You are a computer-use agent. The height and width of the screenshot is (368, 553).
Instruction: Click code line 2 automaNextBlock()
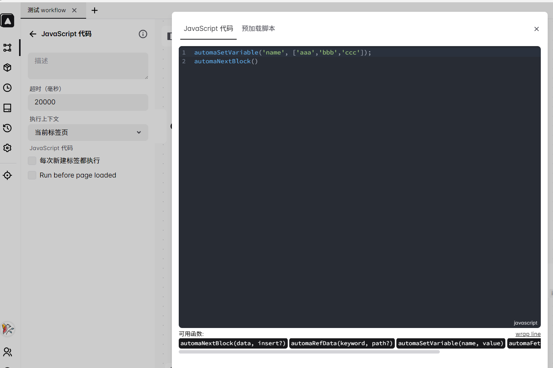(226, 61)
